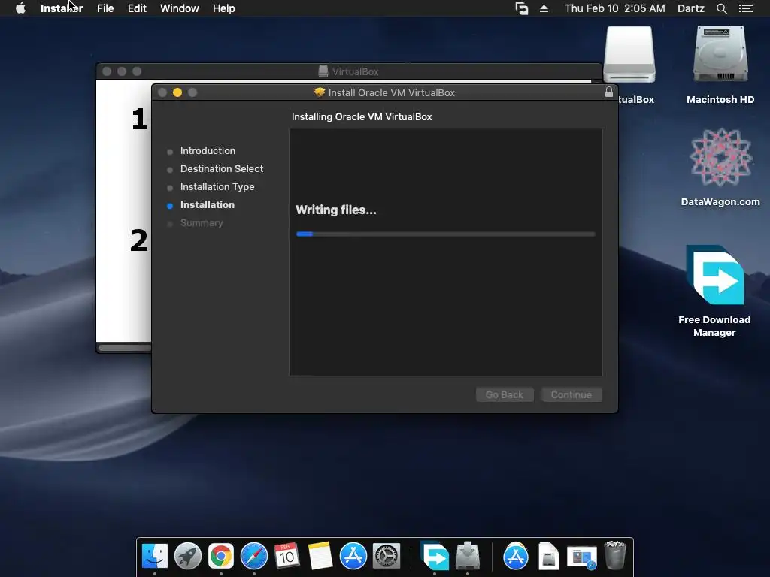Image resolution: width=770 pixels, height=577 pixels.
Task: Click the package icon in installer title
Action: coord(320,92)
